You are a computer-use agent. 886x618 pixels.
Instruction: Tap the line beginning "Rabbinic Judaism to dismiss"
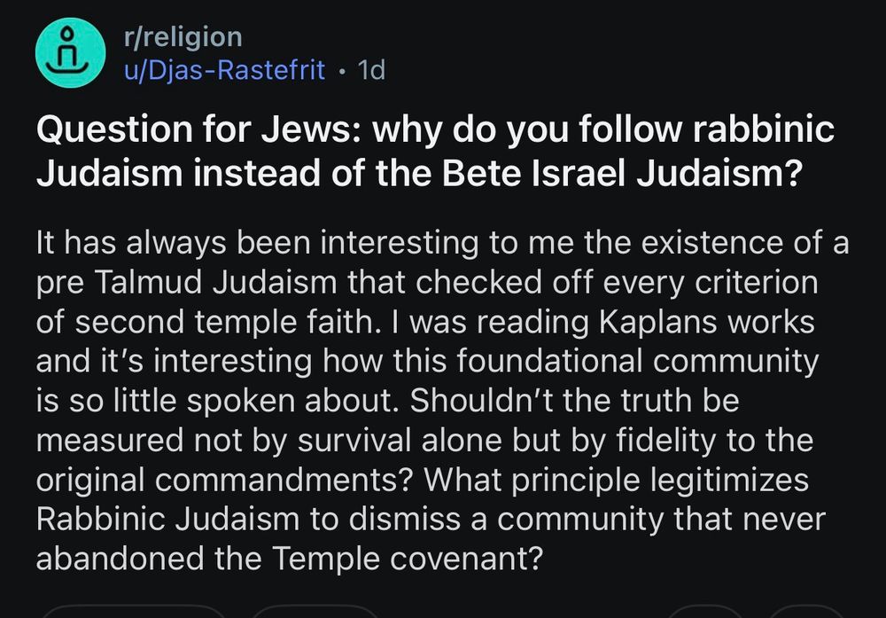pos(429,519)
